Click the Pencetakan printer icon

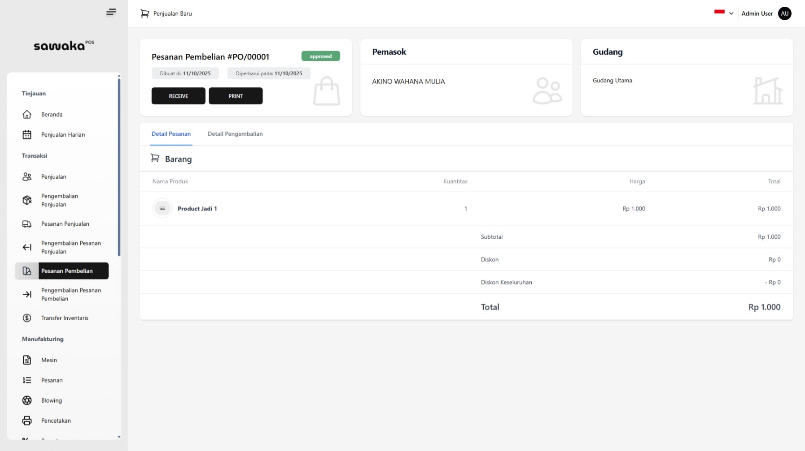(27, 421)
